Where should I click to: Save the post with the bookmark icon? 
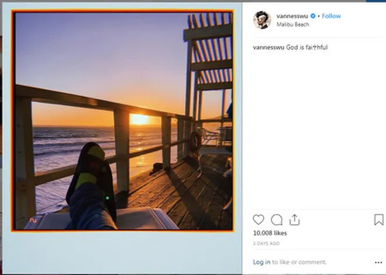378,220
